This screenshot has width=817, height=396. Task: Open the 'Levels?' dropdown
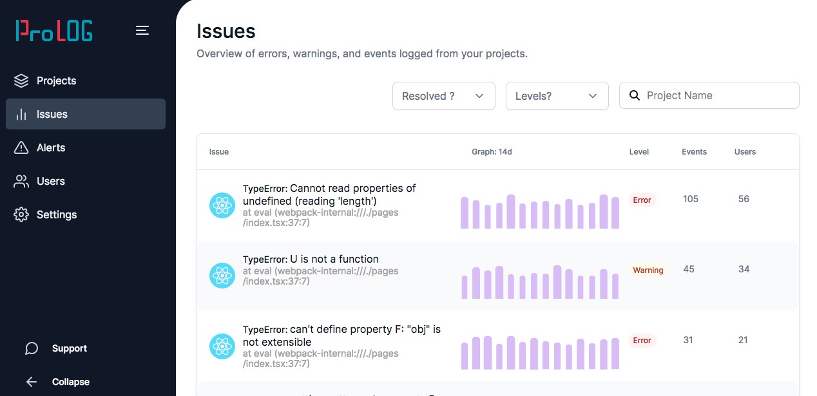point(557,96)
